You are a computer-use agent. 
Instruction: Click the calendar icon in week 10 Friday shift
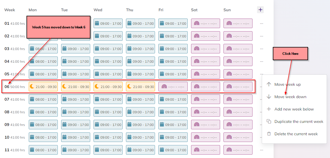tap(162, 137)
